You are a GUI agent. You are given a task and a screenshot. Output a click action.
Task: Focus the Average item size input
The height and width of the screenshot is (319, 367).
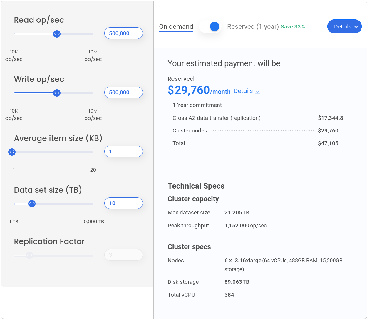(x=123, y=152)
